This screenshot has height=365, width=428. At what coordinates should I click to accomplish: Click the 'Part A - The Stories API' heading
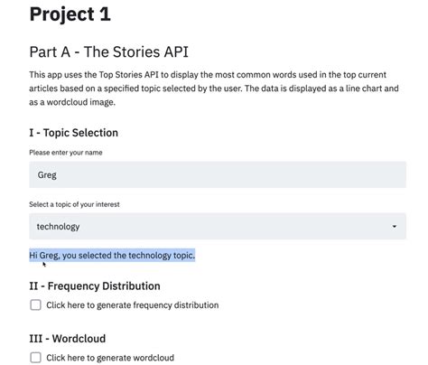tap(108, 51)
